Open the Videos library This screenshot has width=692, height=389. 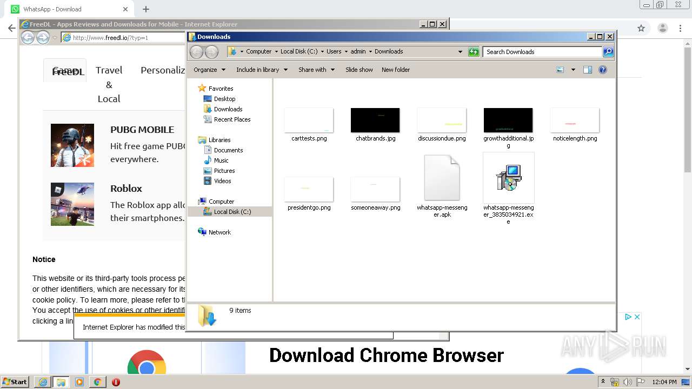tap(222, 181)
